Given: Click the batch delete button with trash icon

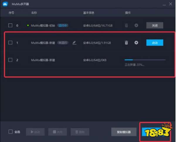Looking at the screenshot, I should pyautogui.click(x=80, y=132).
